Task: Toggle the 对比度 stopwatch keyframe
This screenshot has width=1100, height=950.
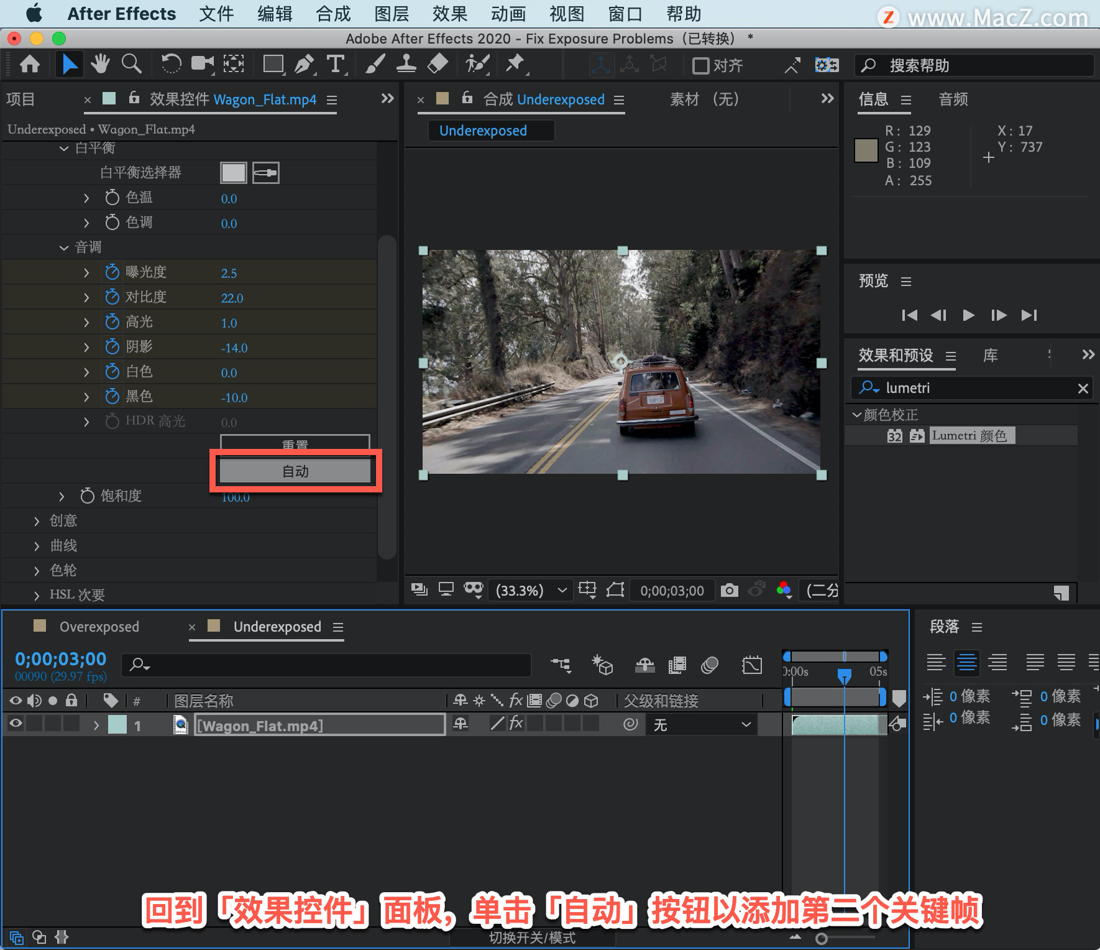Action: point(112,297)
